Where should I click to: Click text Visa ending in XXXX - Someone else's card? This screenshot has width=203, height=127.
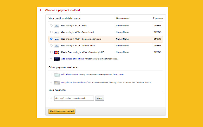coord(81,39)
